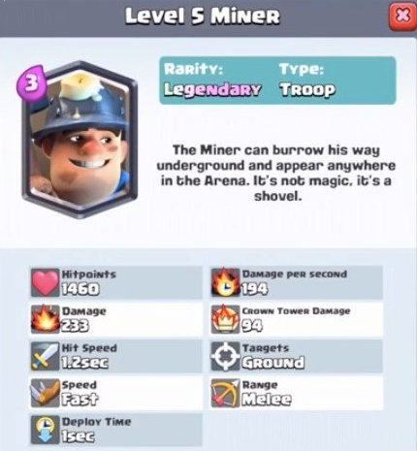Click the Deploy Time 1sec value
The image size is (417, 451).
tap(79, 436)
